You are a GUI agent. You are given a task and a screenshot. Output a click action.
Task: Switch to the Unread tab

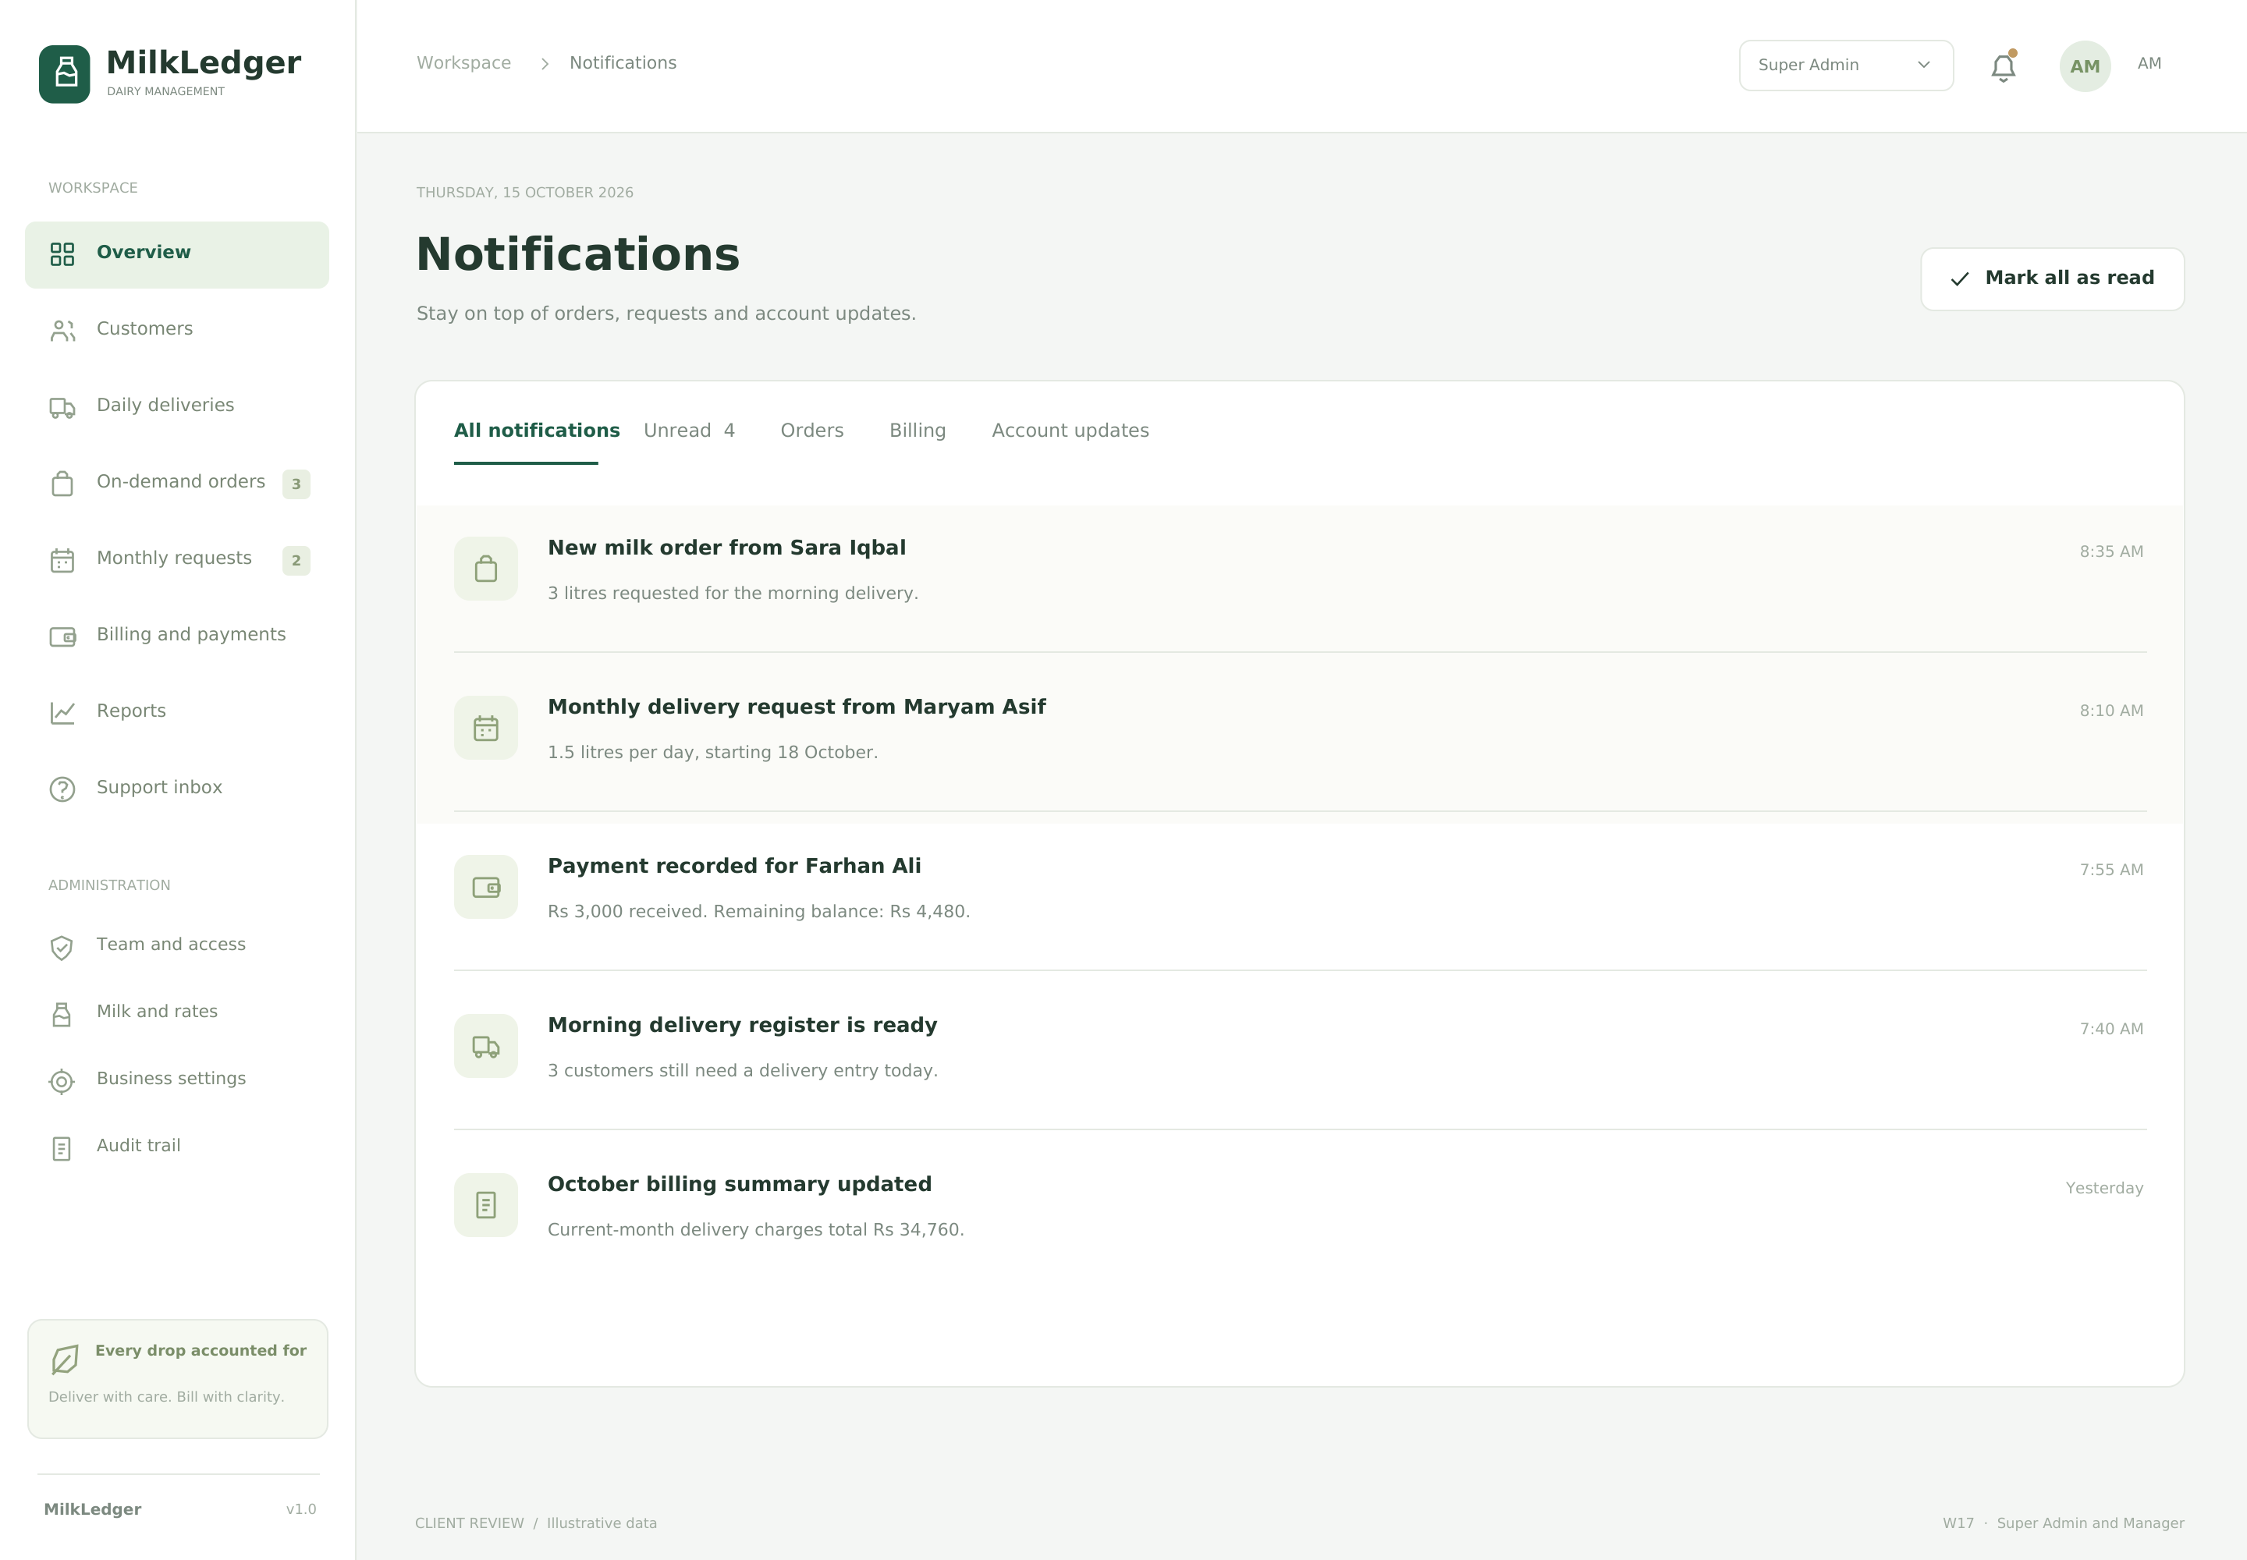click(x=690, y=431)
